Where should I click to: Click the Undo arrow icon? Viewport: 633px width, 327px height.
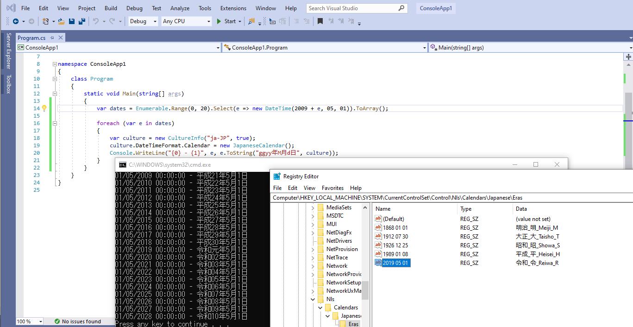pos(96,21)
